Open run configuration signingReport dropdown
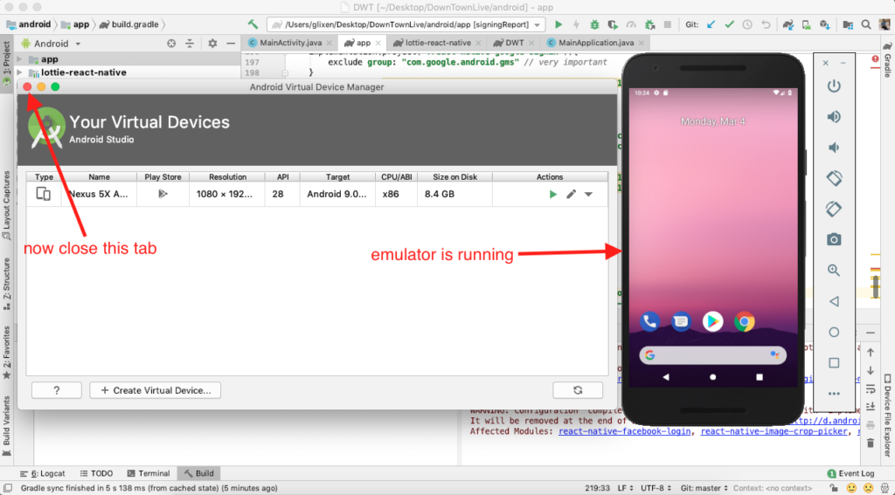 [406, 24]
